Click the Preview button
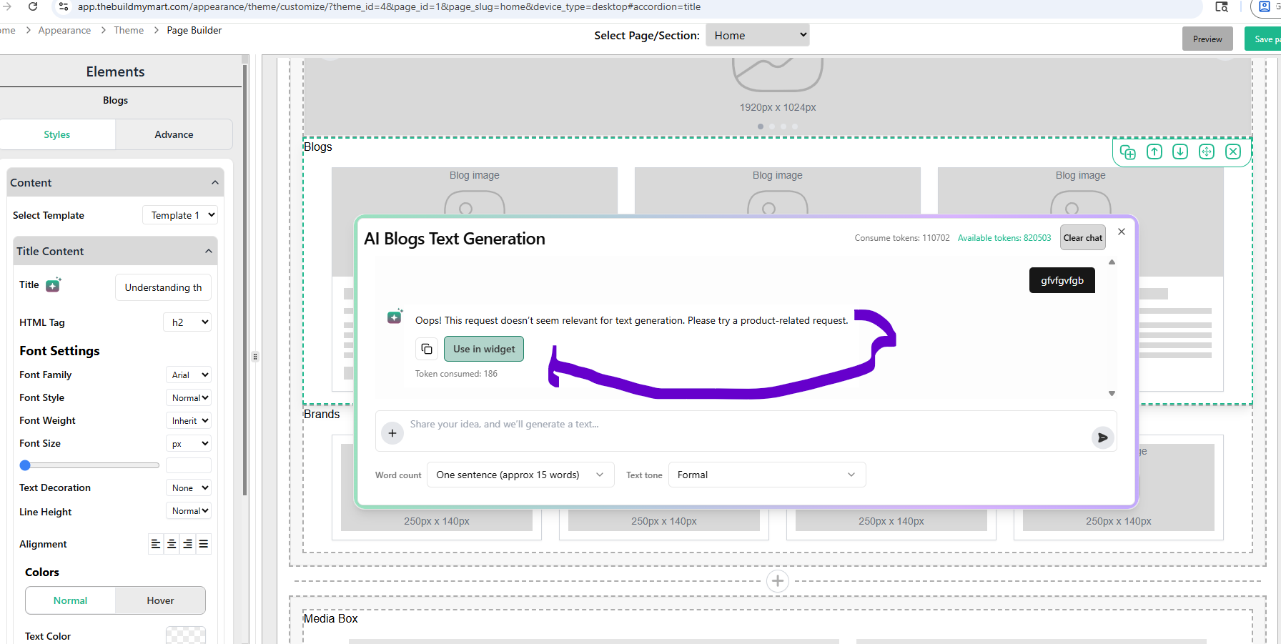 click(x=1207, y=39)
